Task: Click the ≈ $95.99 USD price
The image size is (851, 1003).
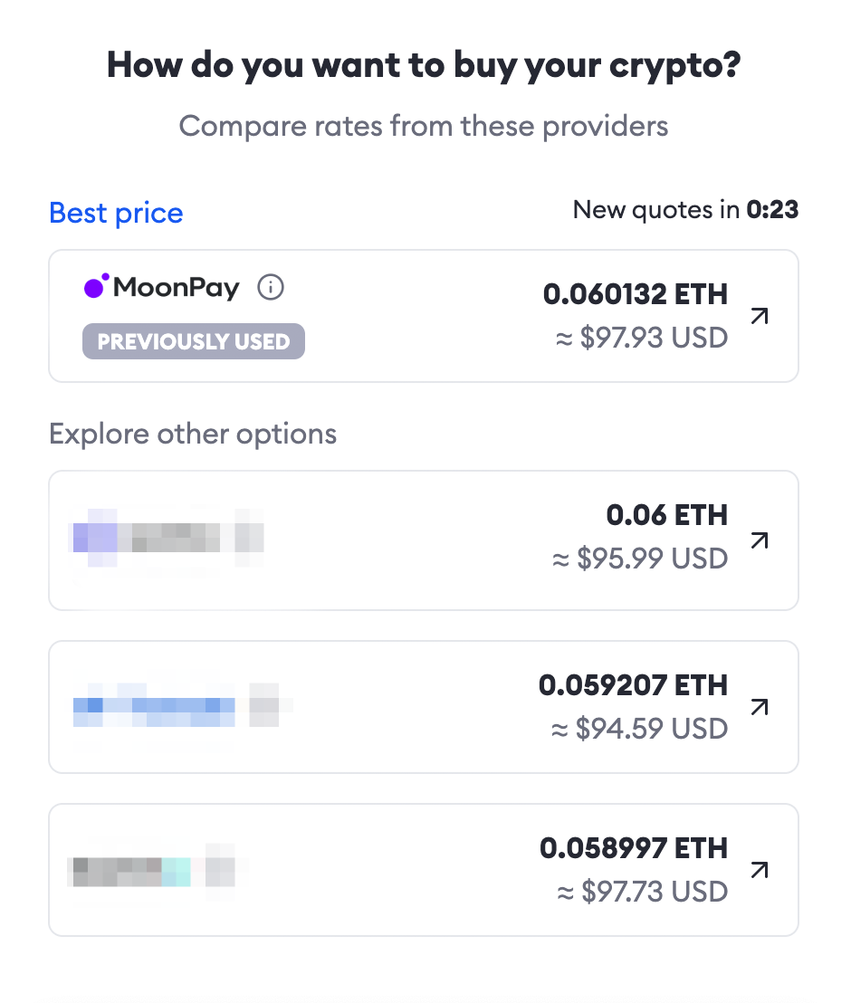Action: coord(640,559)
